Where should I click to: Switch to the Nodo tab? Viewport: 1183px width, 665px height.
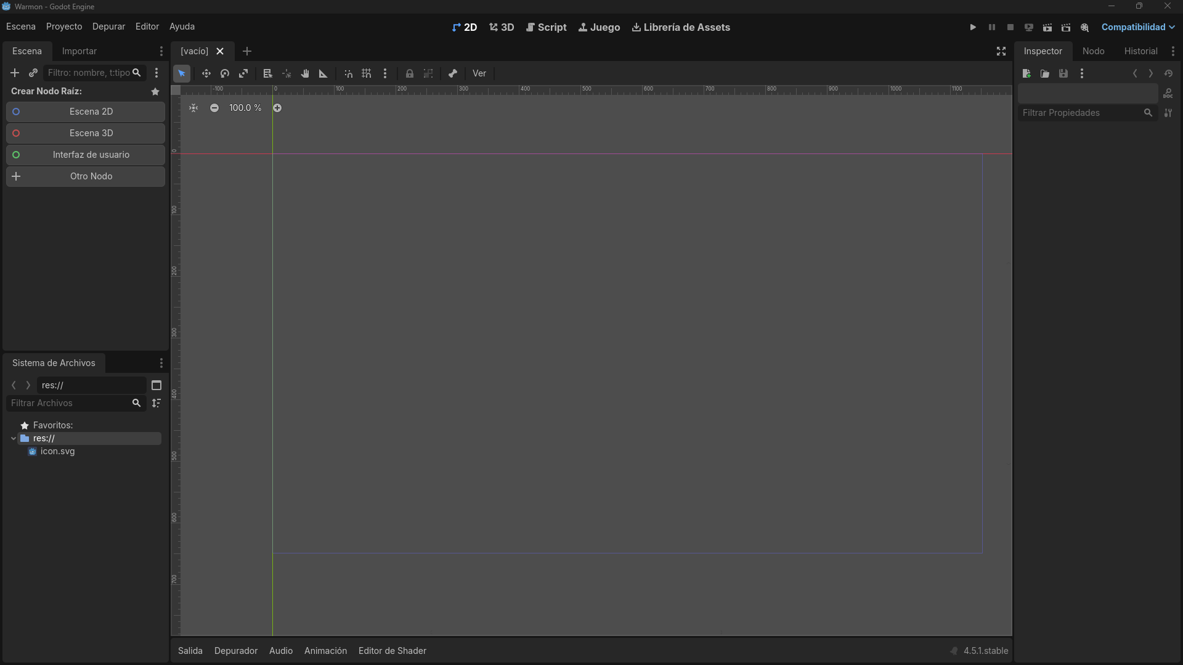click(x=1093, y=51)
